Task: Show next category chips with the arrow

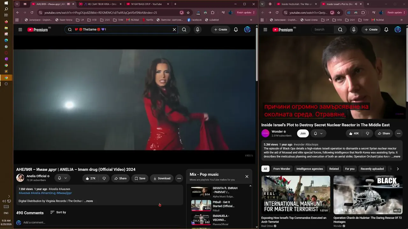Action: [x=398, y=169]
